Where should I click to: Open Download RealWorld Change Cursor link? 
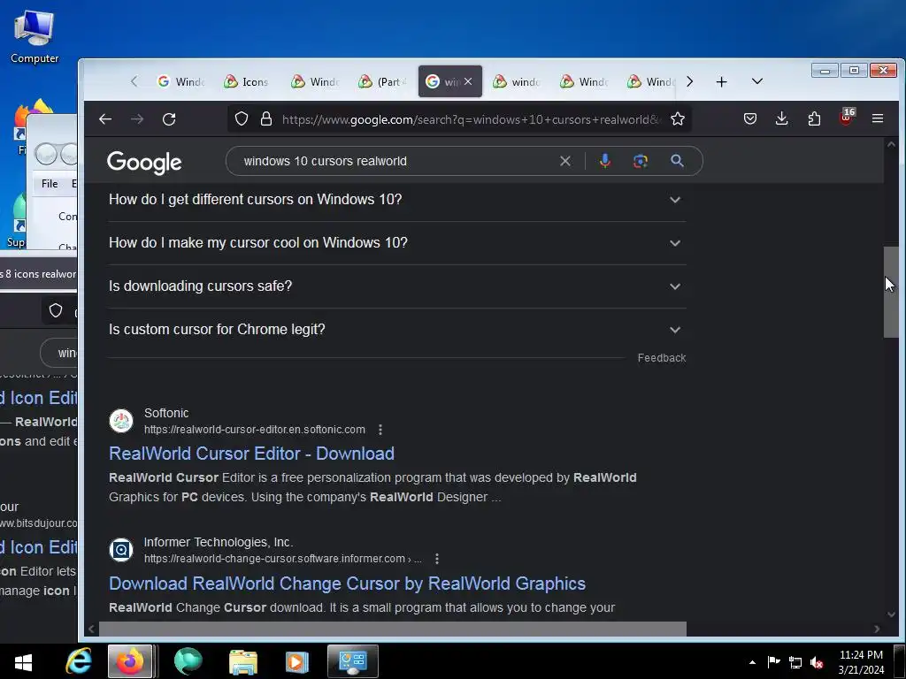[347, 584]
